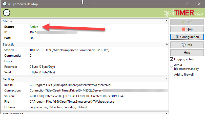Click the Options value Logfile active
205x114 pixels.
(x=58, y=107)
